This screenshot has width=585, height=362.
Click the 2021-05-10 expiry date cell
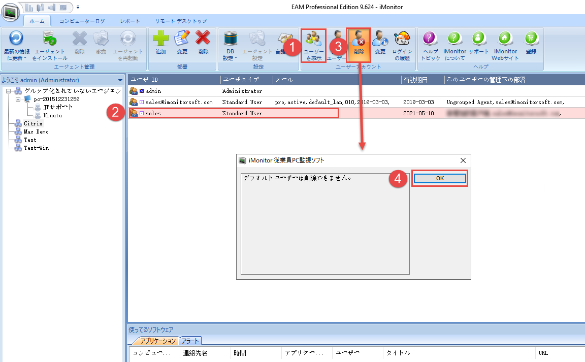coord(418,113)
